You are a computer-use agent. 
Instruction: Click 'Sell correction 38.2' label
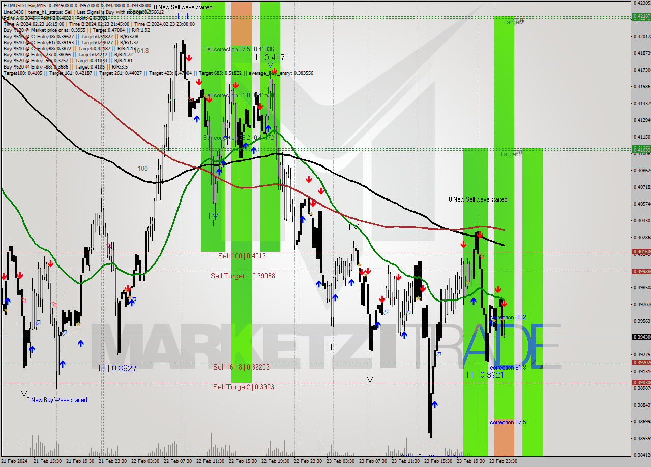tap(239, 138)
